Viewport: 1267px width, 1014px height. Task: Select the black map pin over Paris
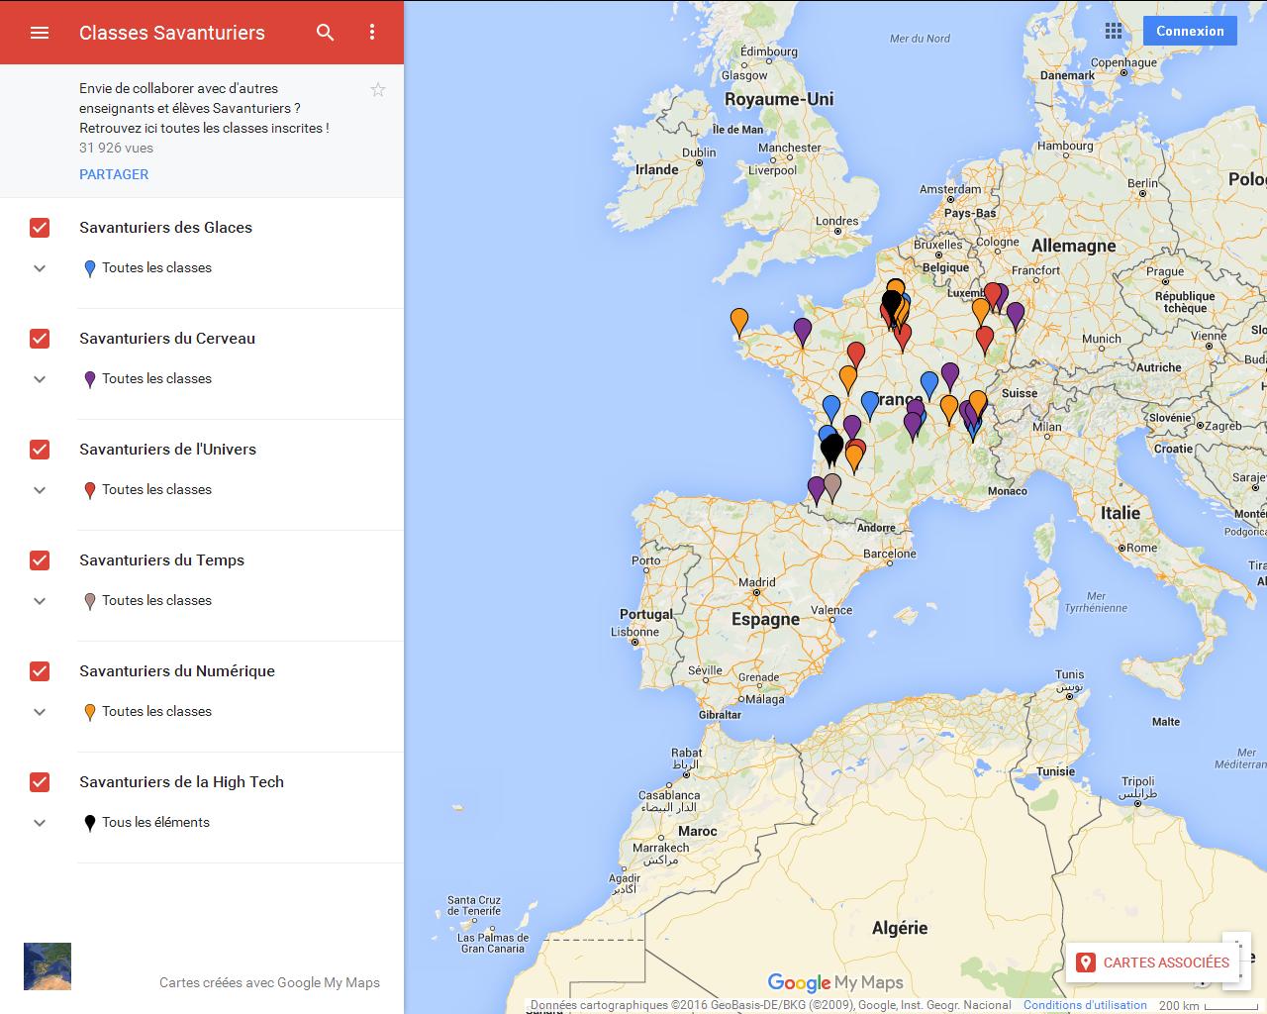pos(891,303)
